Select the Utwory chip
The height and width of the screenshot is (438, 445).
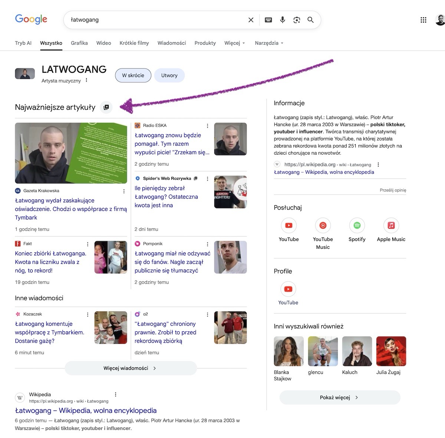[x=169, y=76]
